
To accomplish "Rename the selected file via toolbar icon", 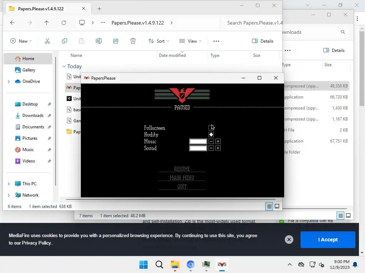I will (x=99, y=41).
